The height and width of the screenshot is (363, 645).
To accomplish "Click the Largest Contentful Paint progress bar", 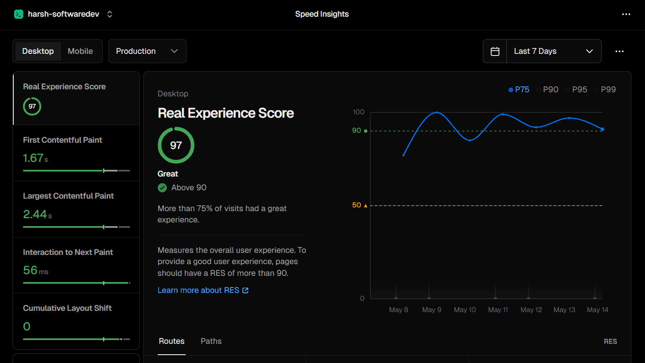I will tap(76, 227).
